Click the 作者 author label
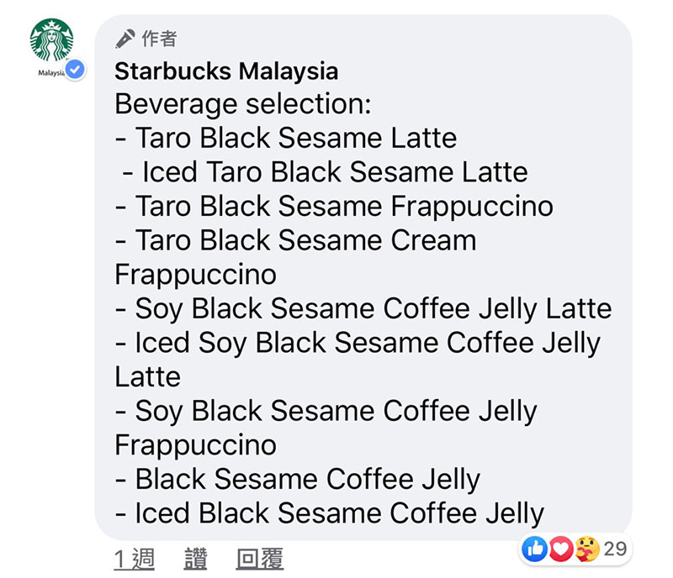 [159, 39]
